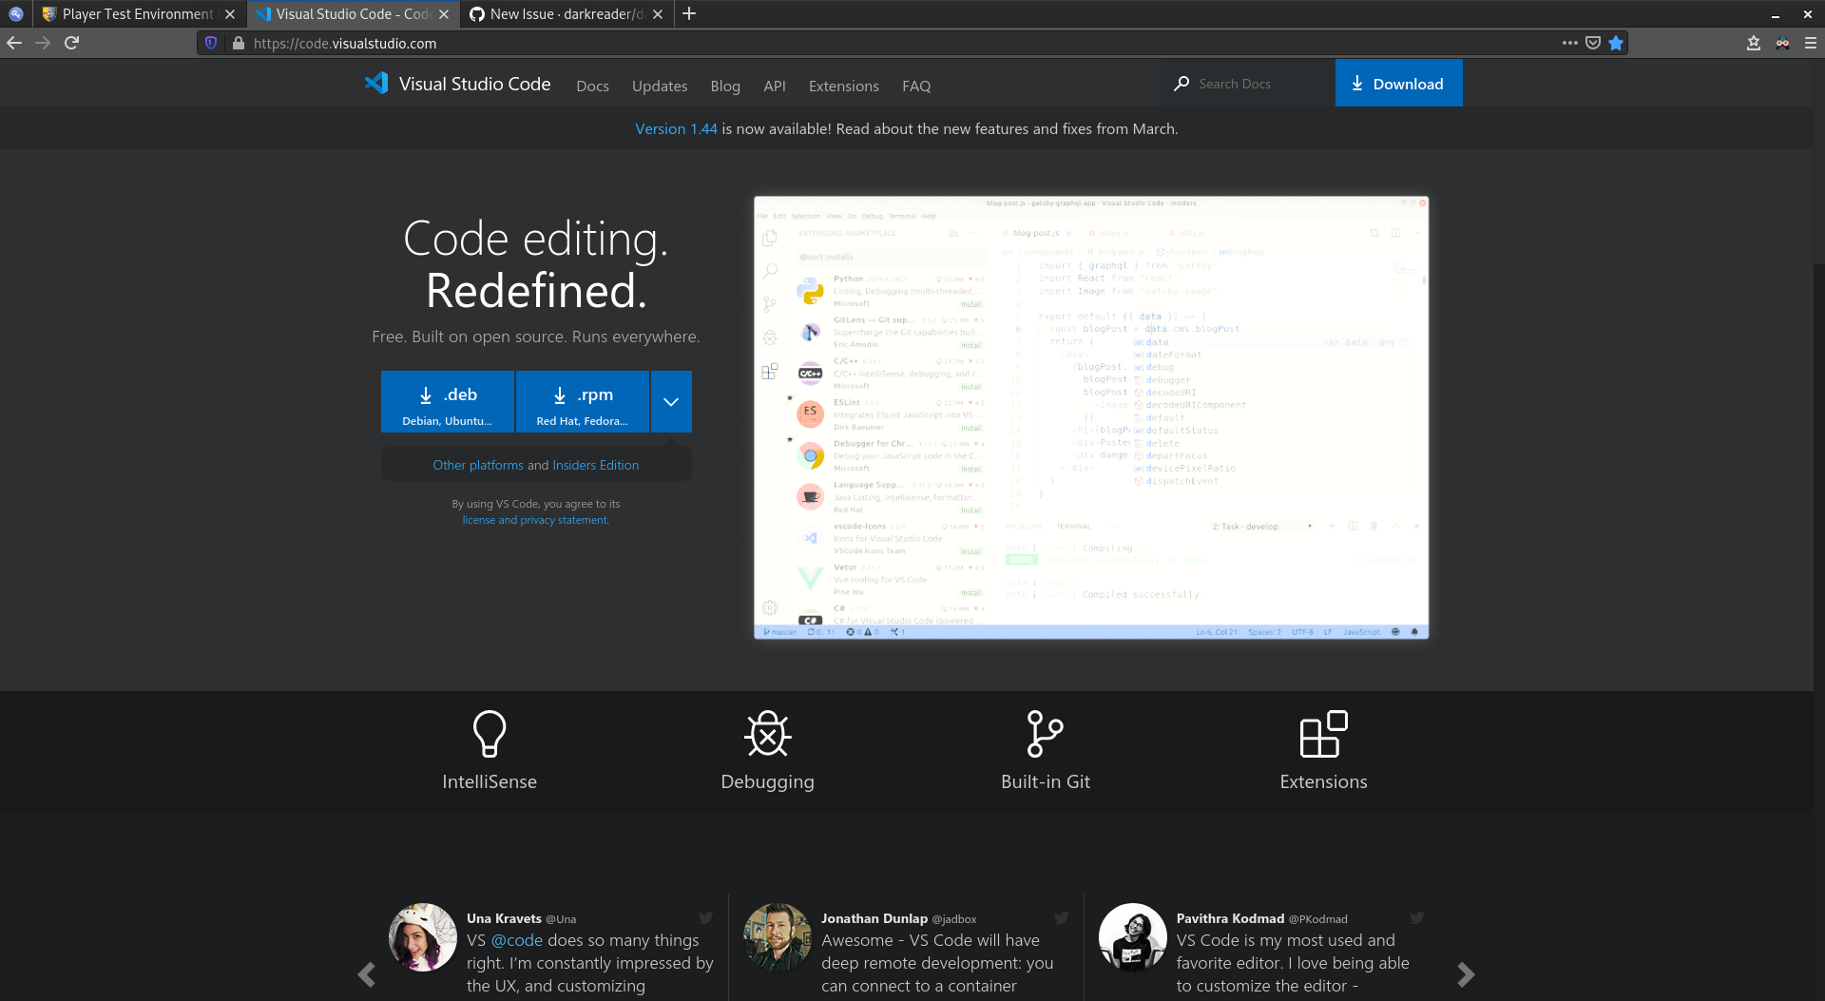Click the browser reload icon

71,43
